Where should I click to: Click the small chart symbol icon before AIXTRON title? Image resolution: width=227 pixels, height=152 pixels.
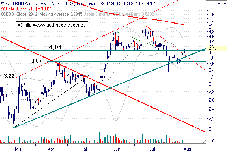tap(3, 3)
